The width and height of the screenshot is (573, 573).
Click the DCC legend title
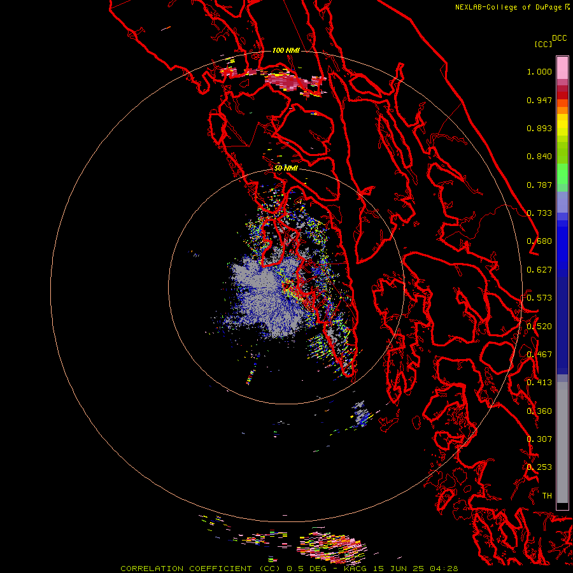pyautogui.click(x=560, y=38)
